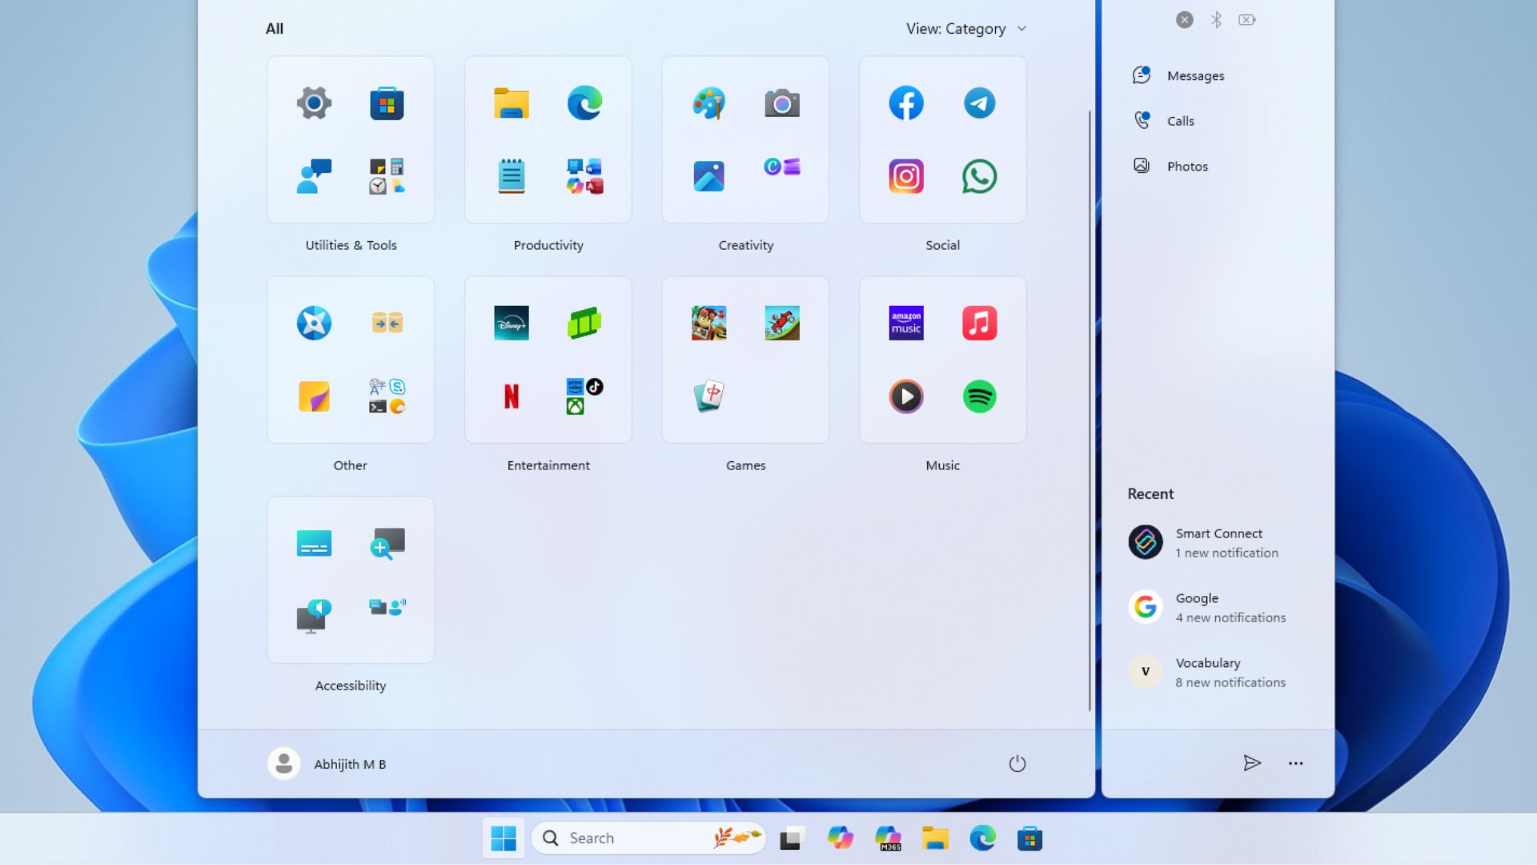Open the Calls section

[1180, 120]
